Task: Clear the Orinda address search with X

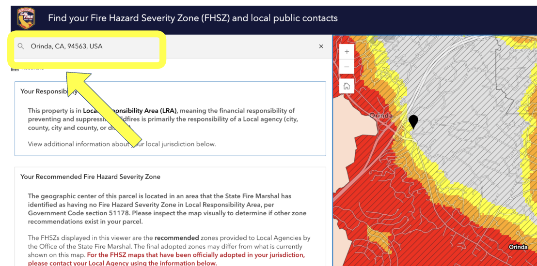Action: tap(321, 46)
